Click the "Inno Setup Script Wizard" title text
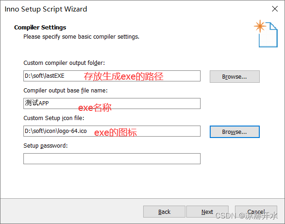 point(46,9)
